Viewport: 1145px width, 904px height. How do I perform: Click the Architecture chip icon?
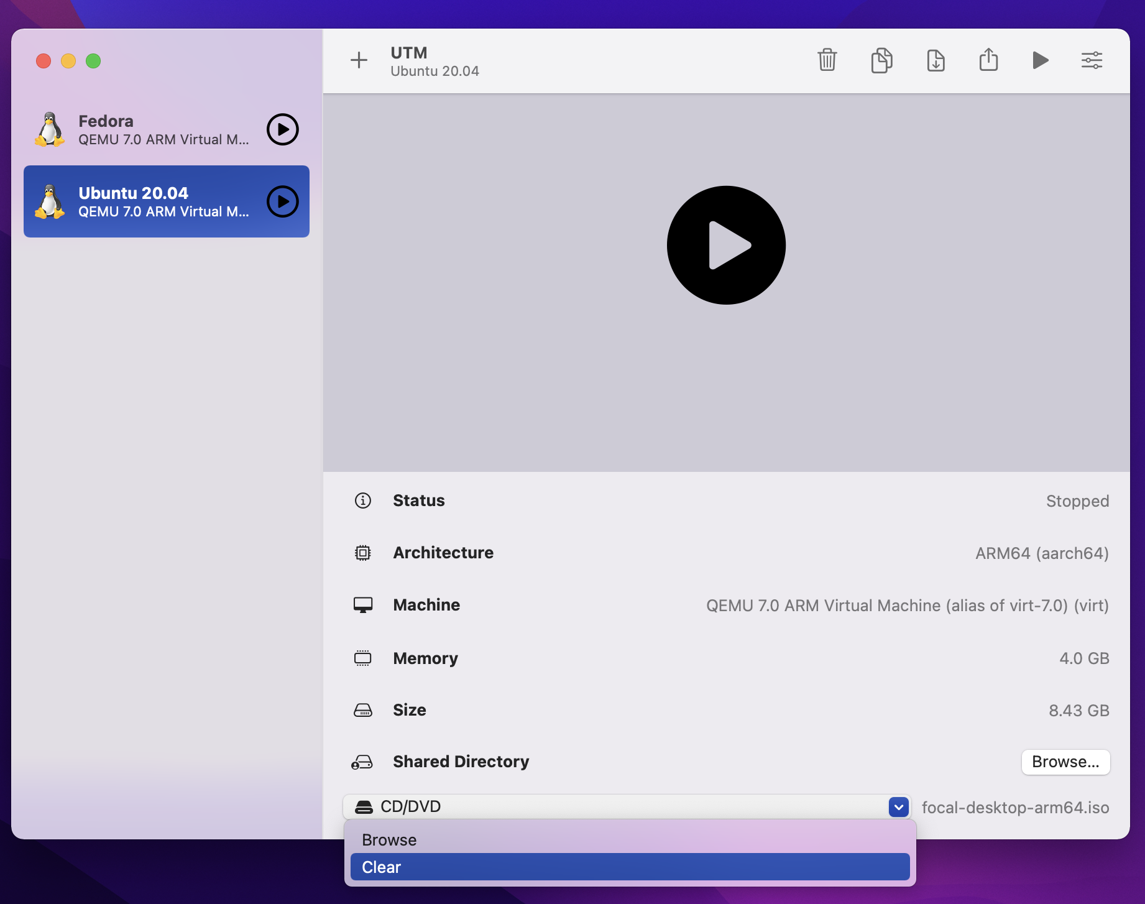pos(363,553)
